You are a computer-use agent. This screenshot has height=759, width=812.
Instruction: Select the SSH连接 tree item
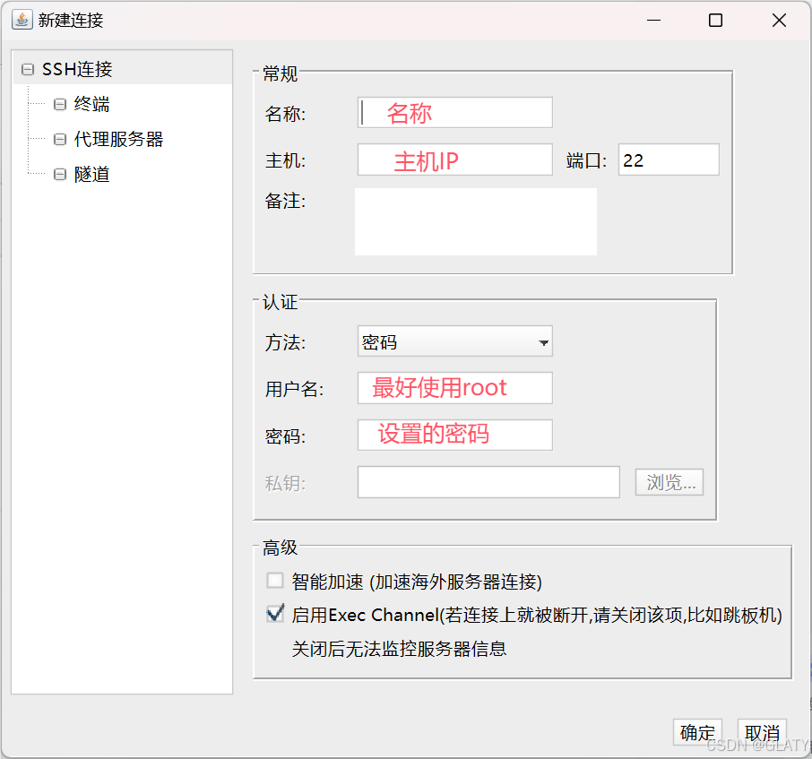(77, 69)
